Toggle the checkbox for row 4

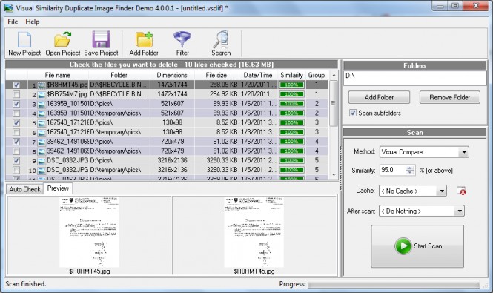[16, 113]
